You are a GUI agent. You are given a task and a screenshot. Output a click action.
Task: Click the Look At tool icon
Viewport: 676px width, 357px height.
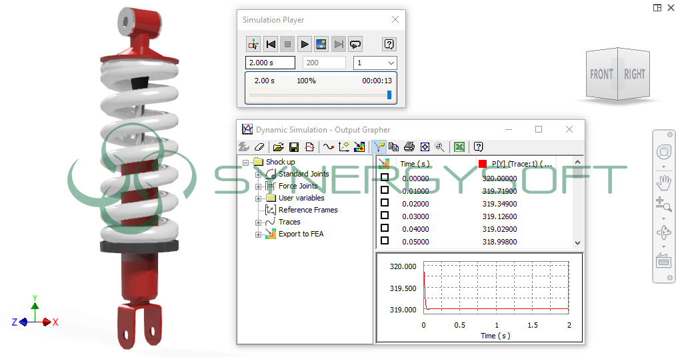pyautogui.click(x=664, y=260)
